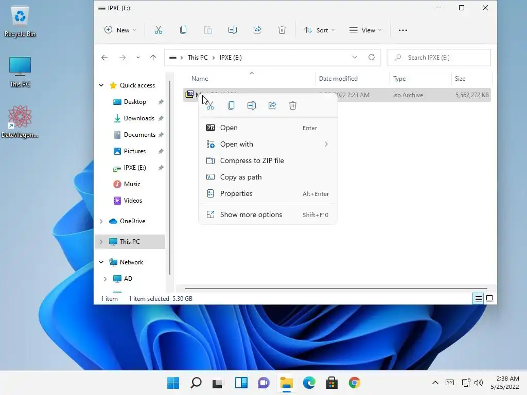This screenshot has width=527, height=395.
Task: Expand the AD network computer node
Action: (x=105, y=279)
